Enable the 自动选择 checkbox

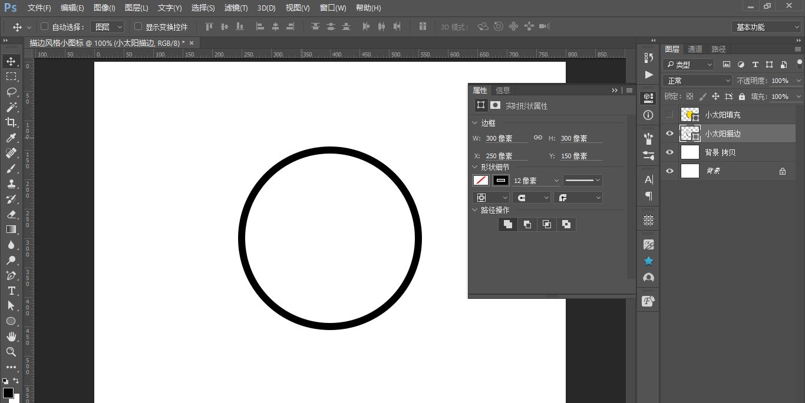tap(44, 26)
